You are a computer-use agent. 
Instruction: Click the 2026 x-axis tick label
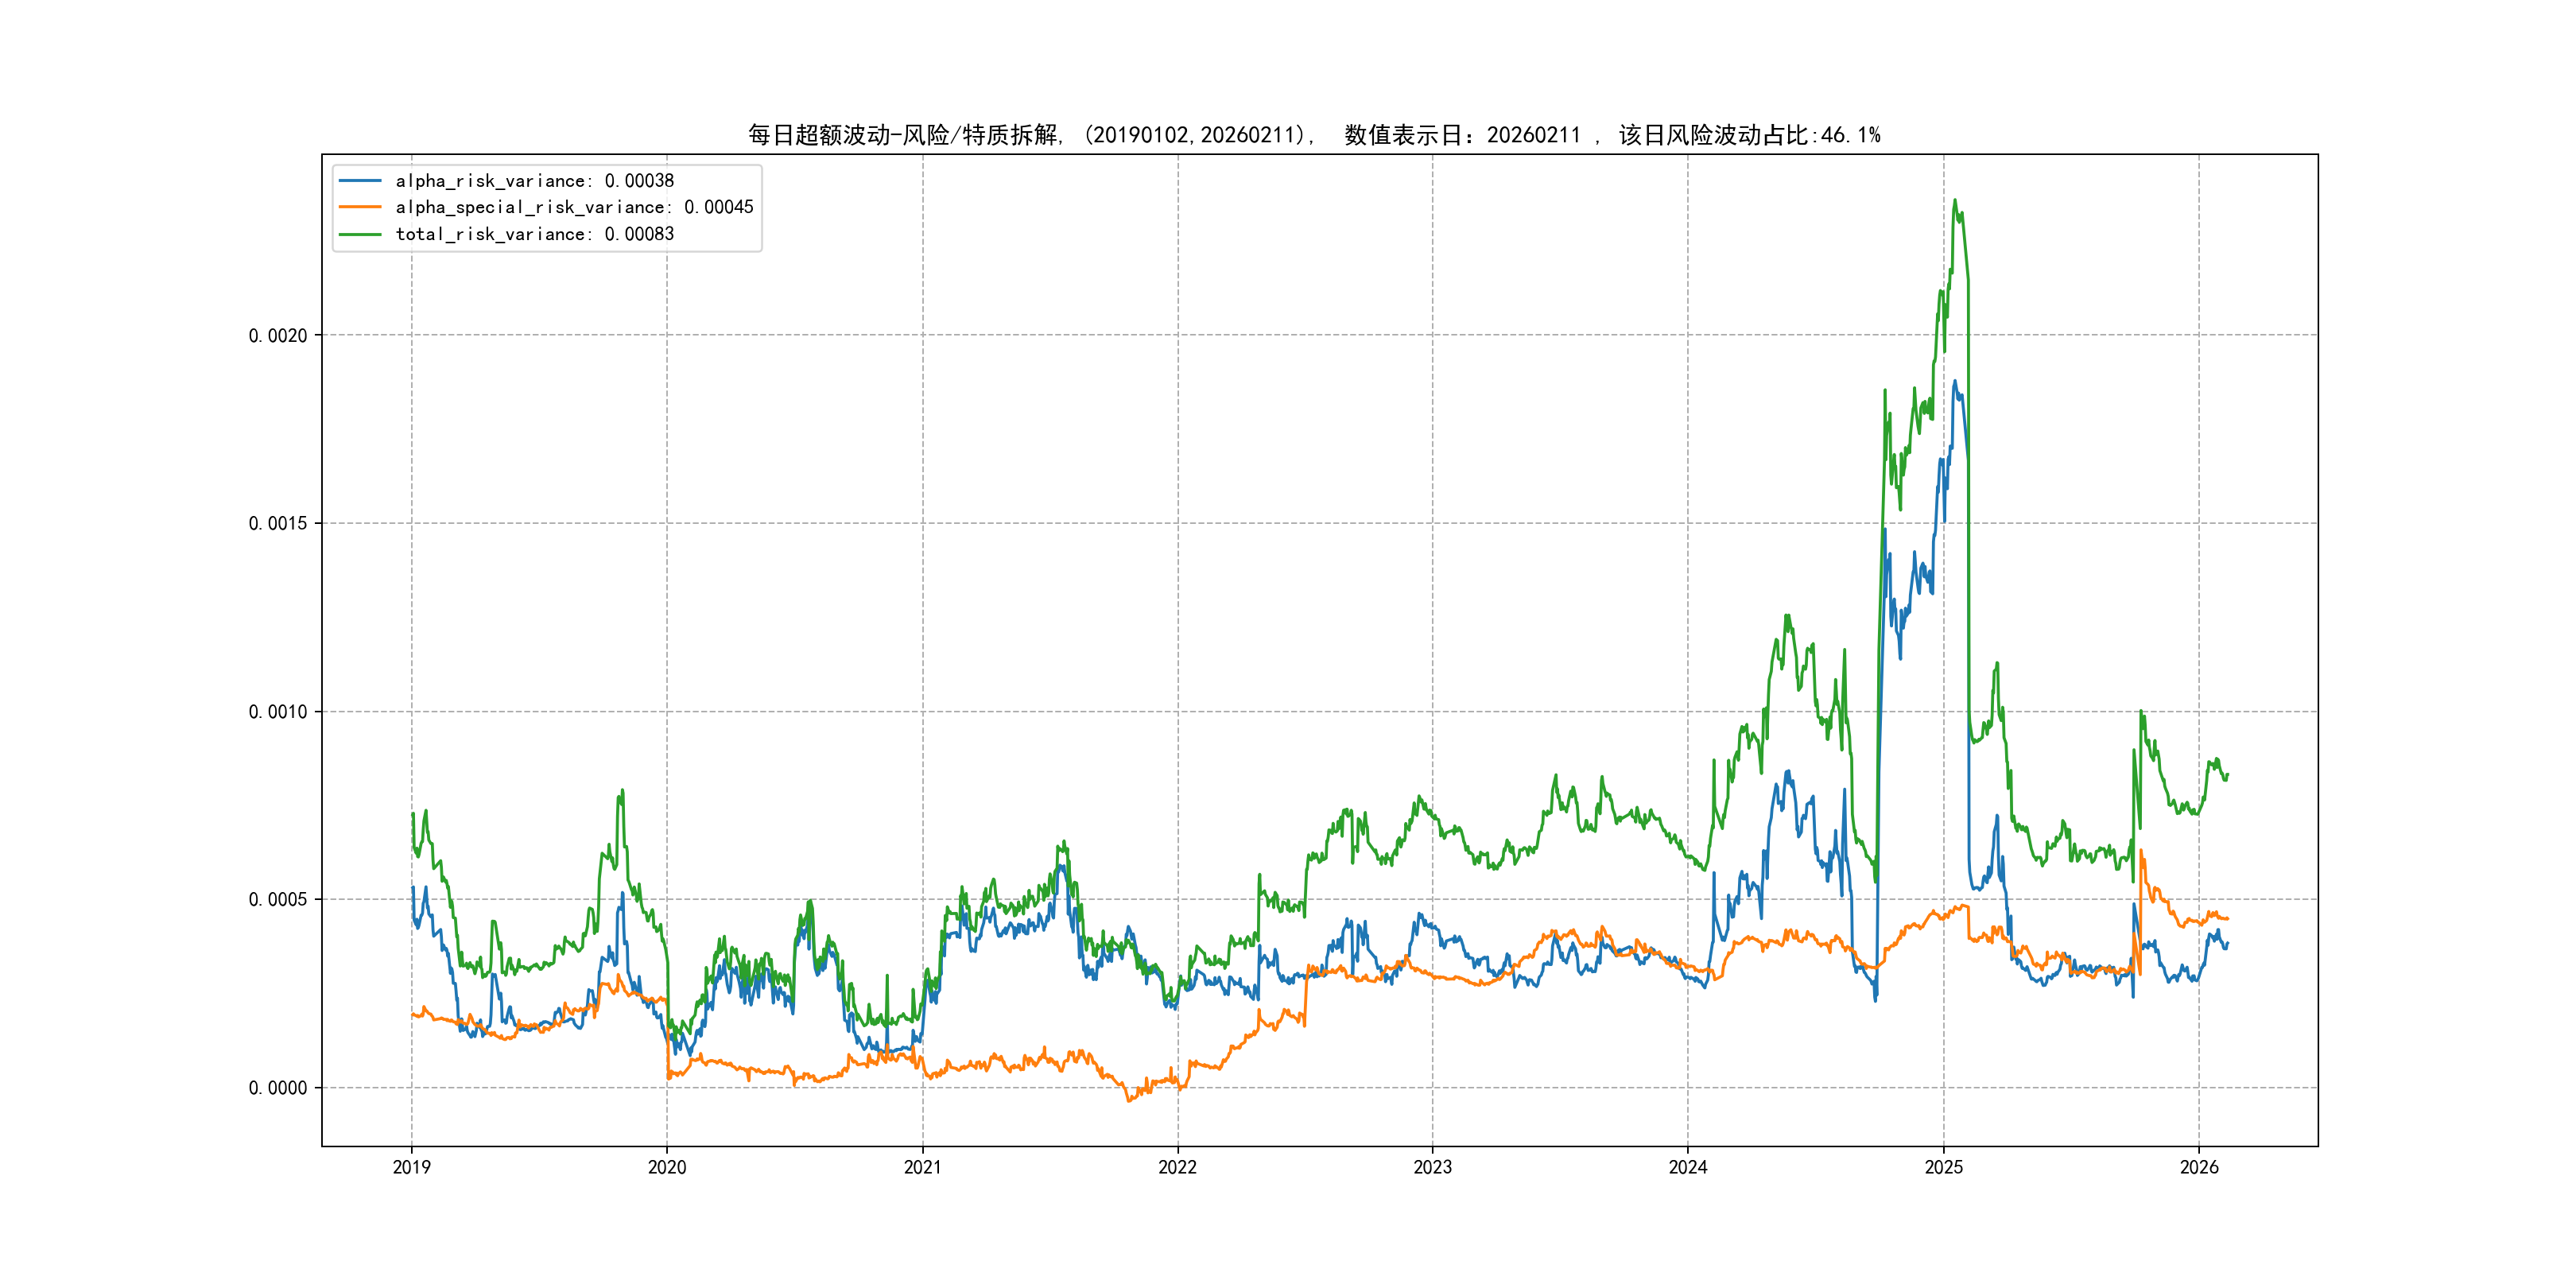2199,1167
